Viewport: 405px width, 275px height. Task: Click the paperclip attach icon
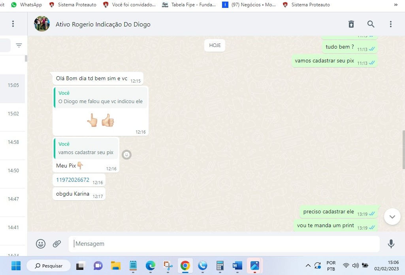[x=57, y=244]
